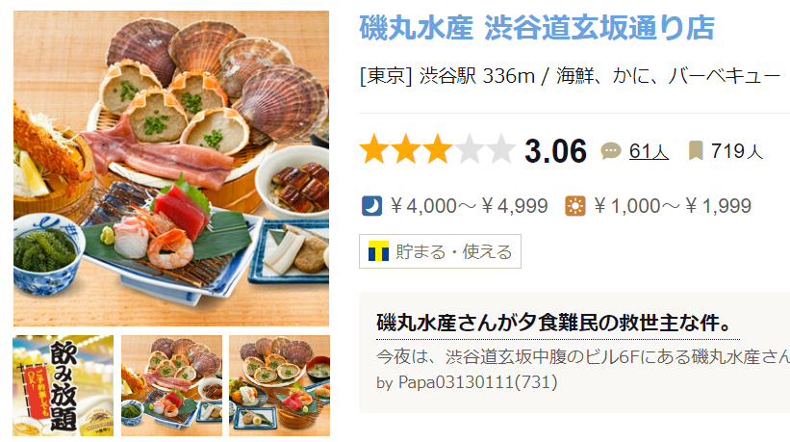The width and height of the screenshot is (790, 442).
Task: Click the ￥4,000～￥4,999 dinner budget text
Action: click(x=469, y=206)
